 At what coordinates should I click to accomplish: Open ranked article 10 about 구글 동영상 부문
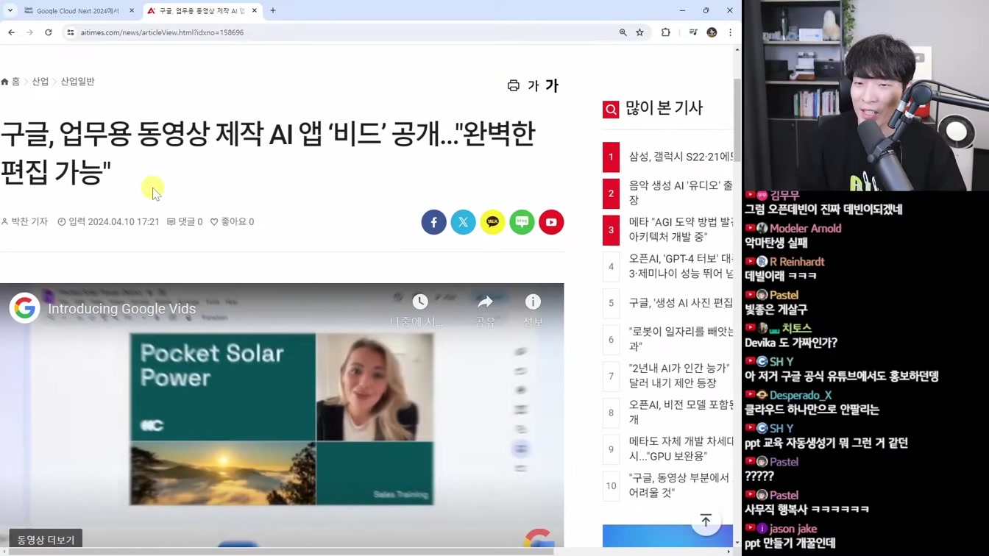[681, 485]
